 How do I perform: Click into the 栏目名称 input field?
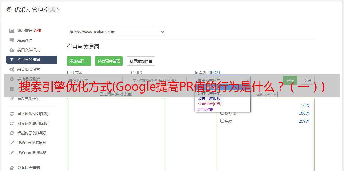click(95, 80)
